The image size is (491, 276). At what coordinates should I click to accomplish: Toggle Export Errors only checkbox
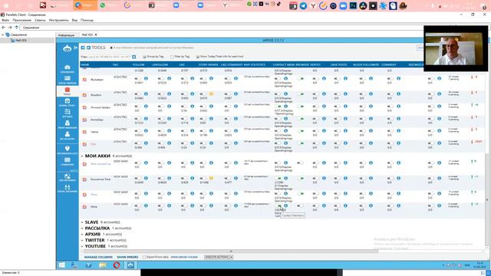pos(144,258)
